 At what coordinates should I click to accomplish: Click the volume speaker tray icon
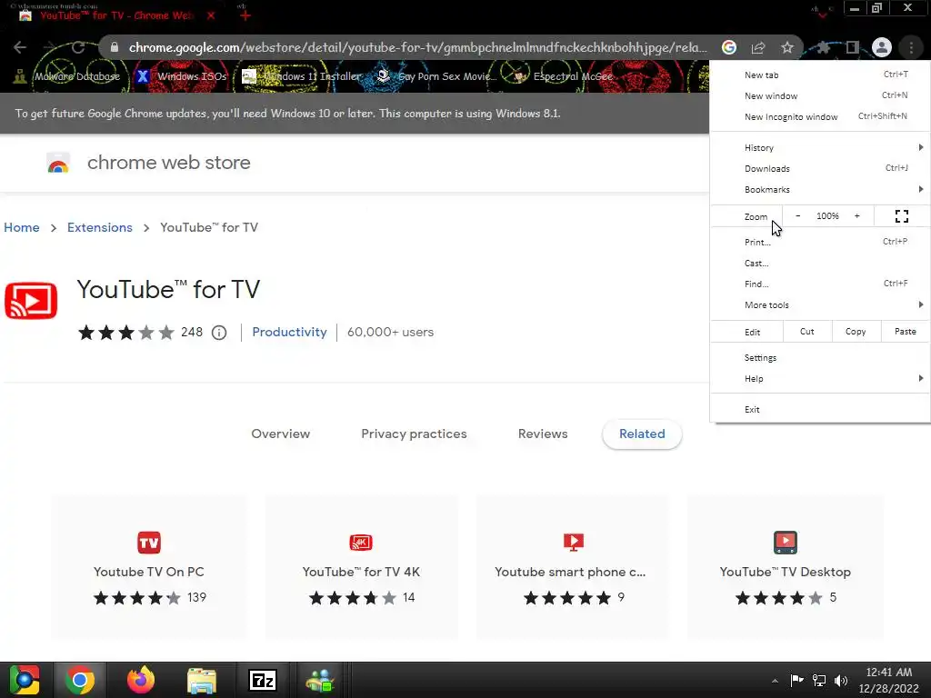coord(841,680)
